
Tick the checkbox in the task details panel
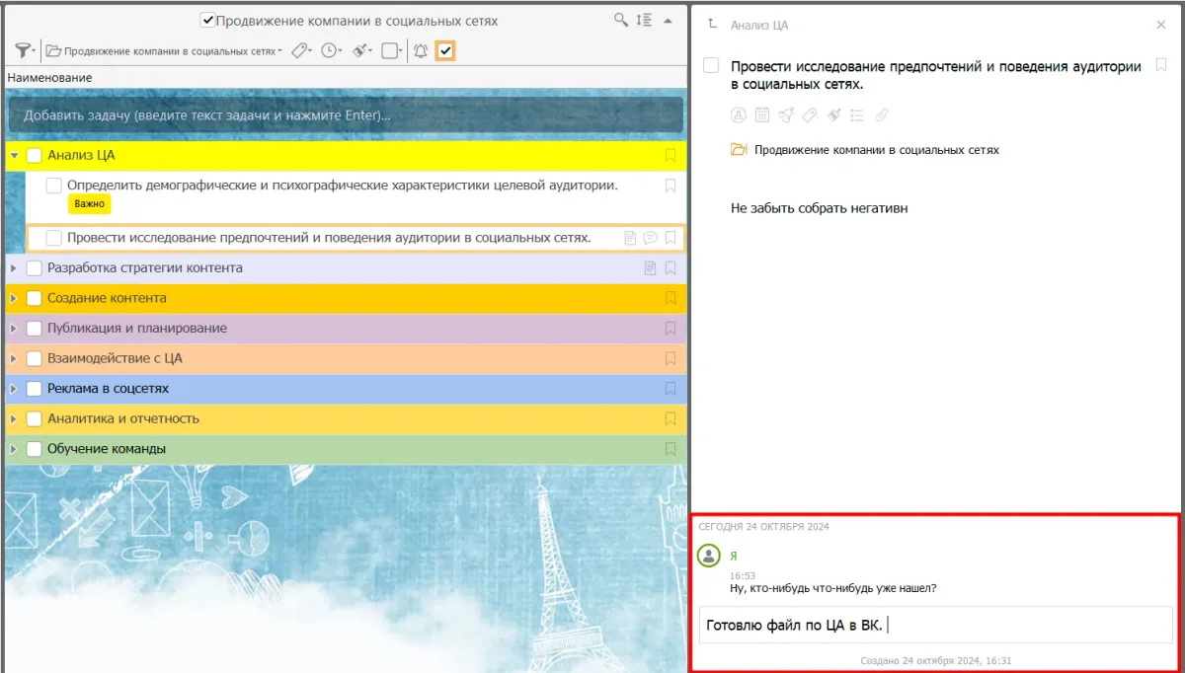pos(711,66)
